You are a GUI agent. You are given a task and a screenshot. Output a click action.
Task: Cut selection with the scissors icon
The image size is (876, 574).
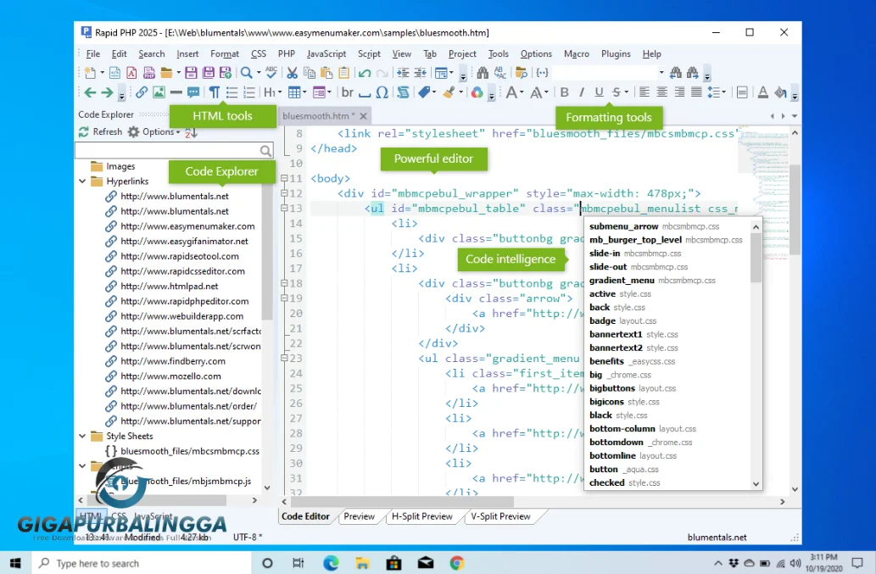click(x=293, y=73)
